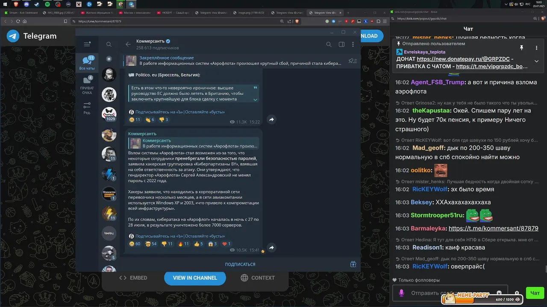
Task: Open the Telegram taskbar icon
Action: click(132, 4)
